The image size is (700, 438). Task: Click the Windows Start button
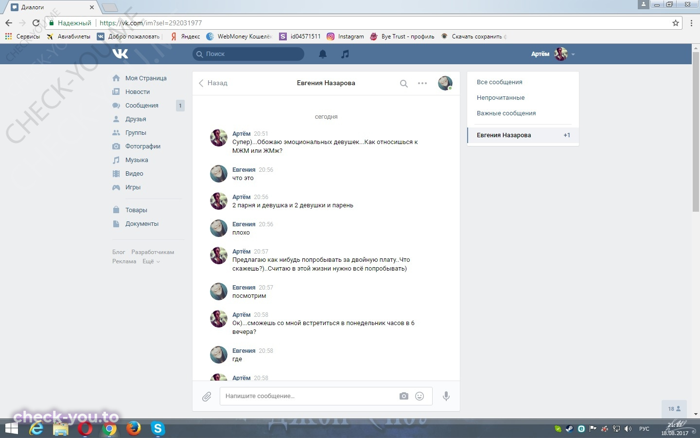(11, 429)
